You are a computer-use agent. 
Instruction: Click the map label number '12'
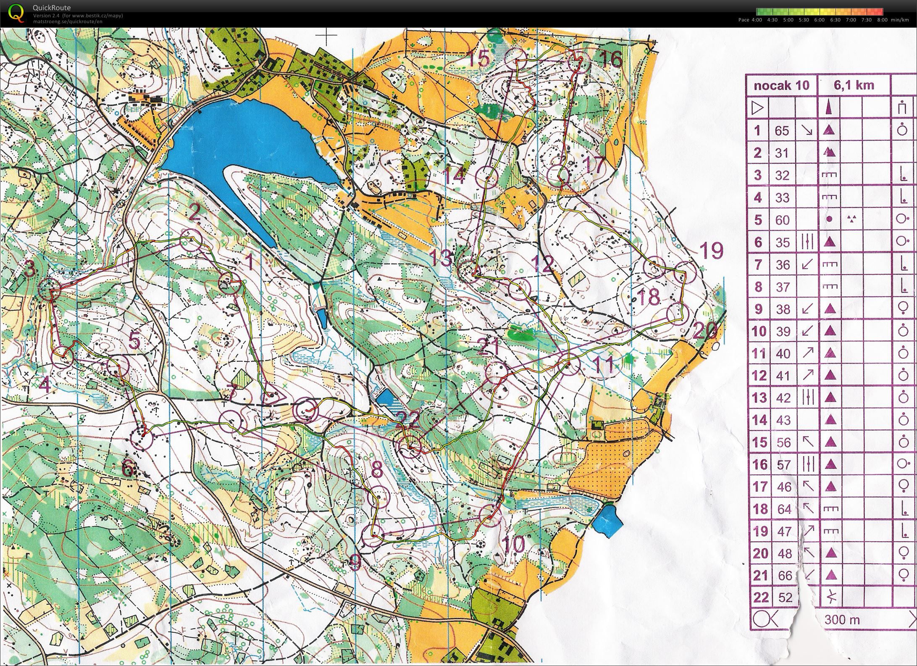coord(542,264)
